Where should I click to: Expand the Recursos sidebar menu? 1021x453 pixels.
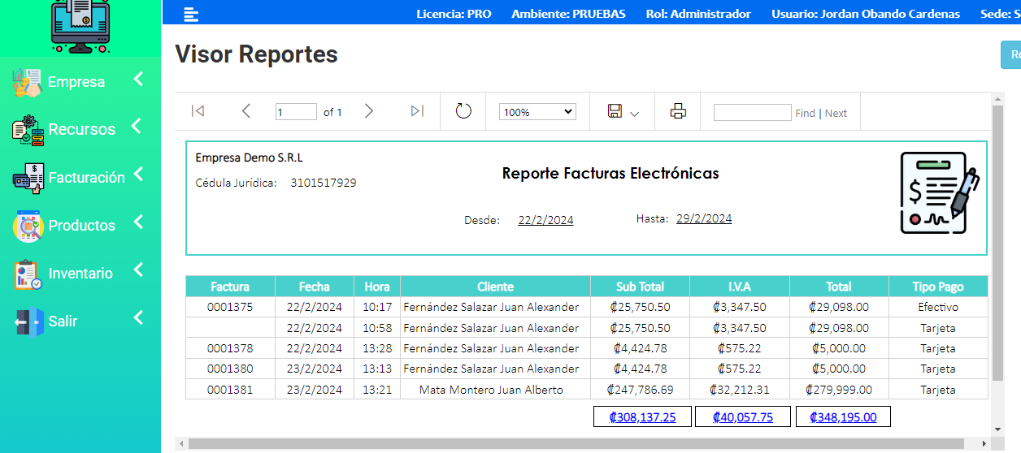81,129
